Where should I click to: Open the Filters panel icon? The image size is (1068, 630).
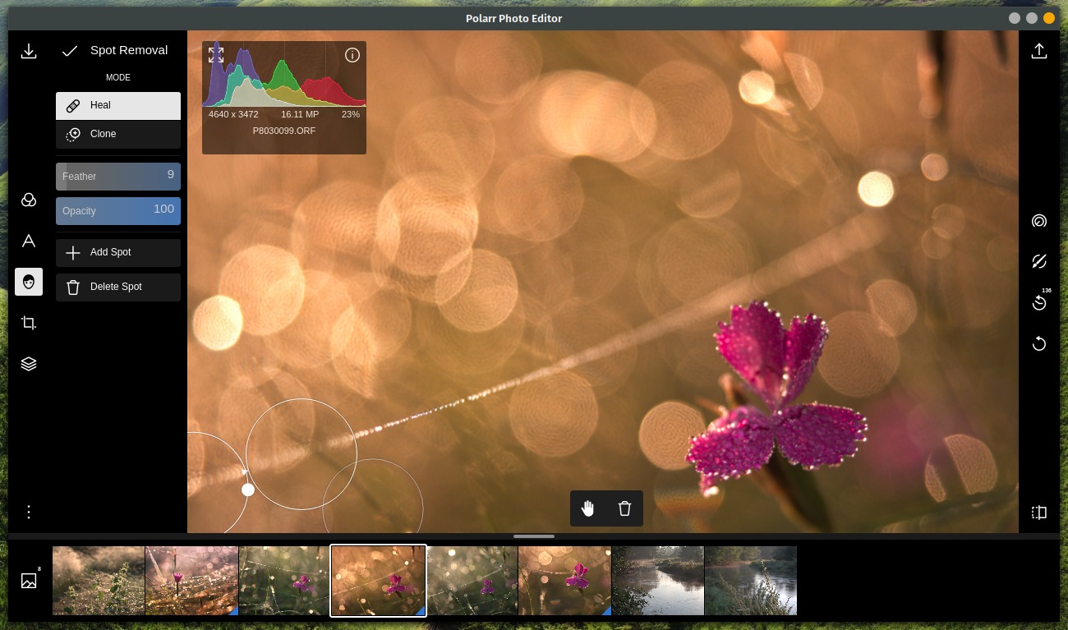coord(29,200)
